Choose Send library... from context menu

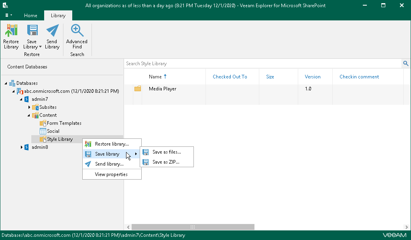pyautogui.click(x=112, y=164)
